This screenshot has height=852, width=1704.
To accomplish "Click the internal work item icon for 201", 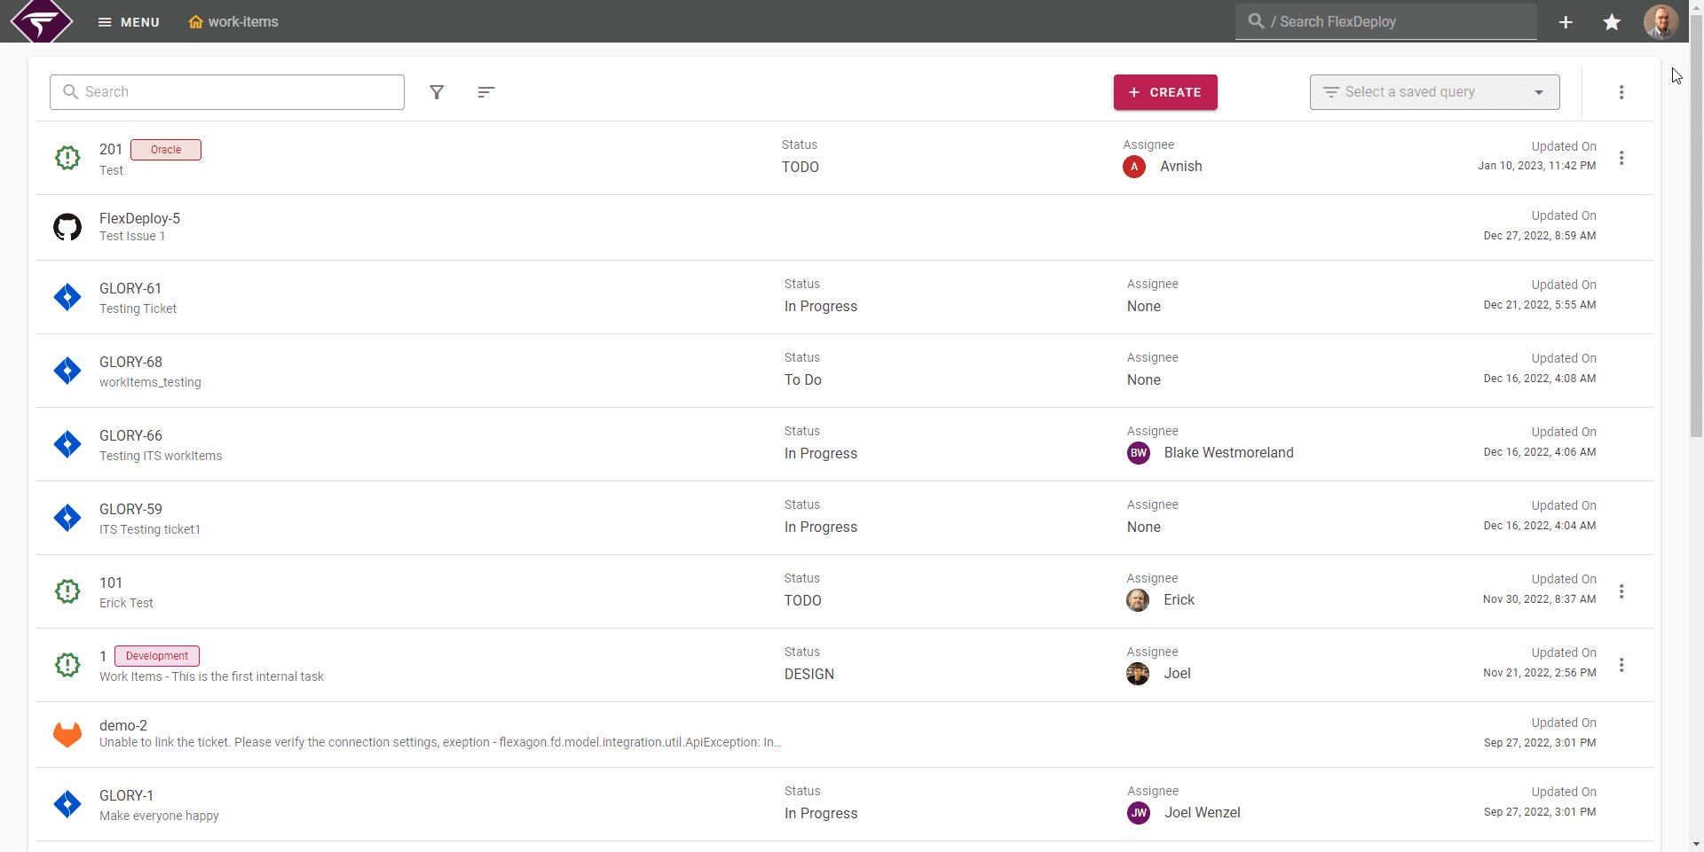I will (x=67, y=158).
